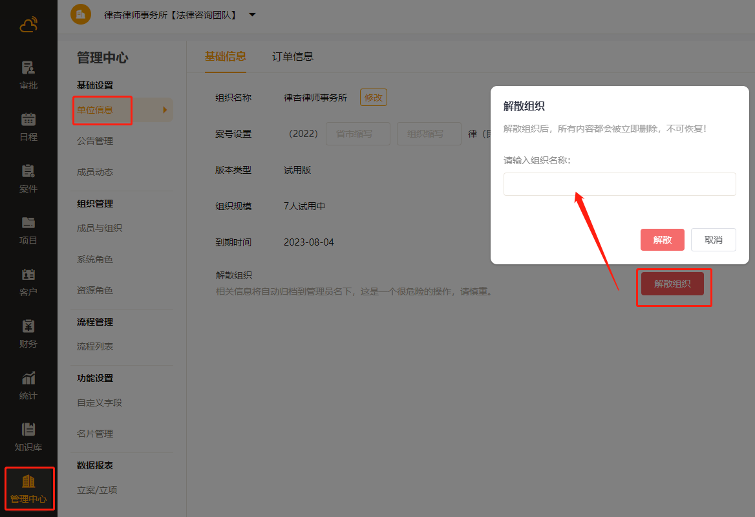Open the 知识库 knowledge base icon
Viewport: 755px width, 517px height.
point(28,430)
